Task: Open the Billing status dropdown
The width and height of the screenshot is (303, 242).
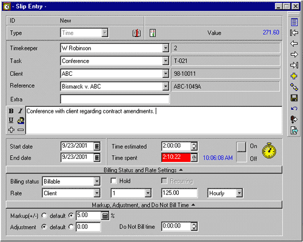Action: coord(97,181)
